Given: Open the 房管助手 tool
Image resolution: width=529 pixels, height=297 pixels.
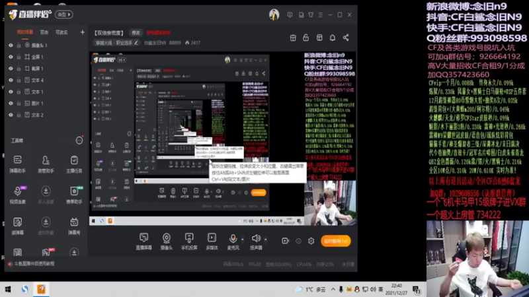Looking at the screenshot, I should (46, 164).
